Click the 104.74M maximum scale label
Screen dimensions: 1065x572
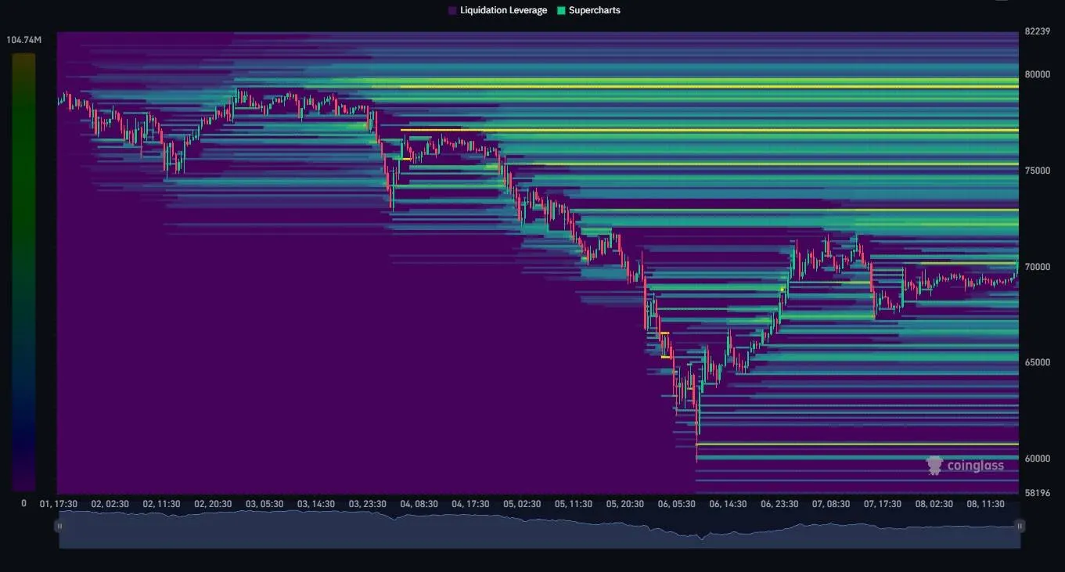pos(24,40)
